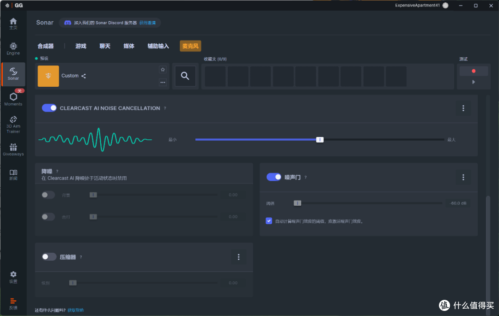Open Giveaways gift icon
Screen dimensions: 499x316
click(x=13, y=149)
